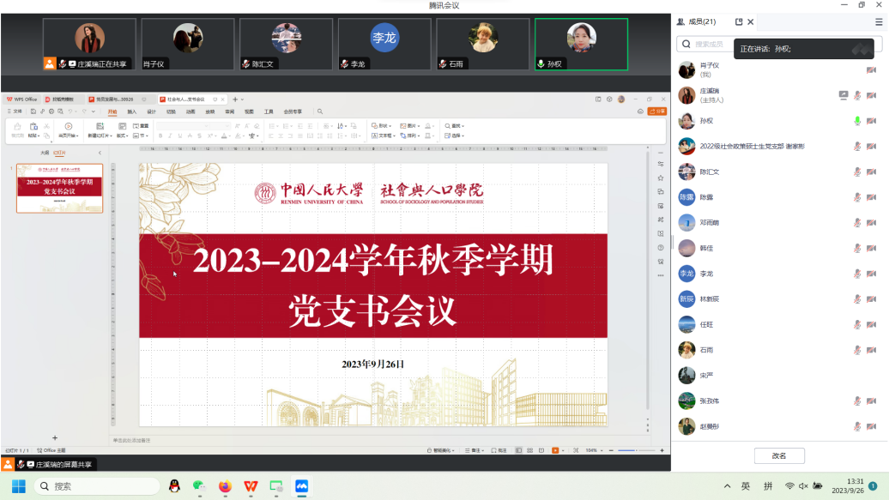This screenshot has height=500, width=889.
Task: Click the screen-share icon next to 庄溪瑞
Action: [x=844, y=95]
